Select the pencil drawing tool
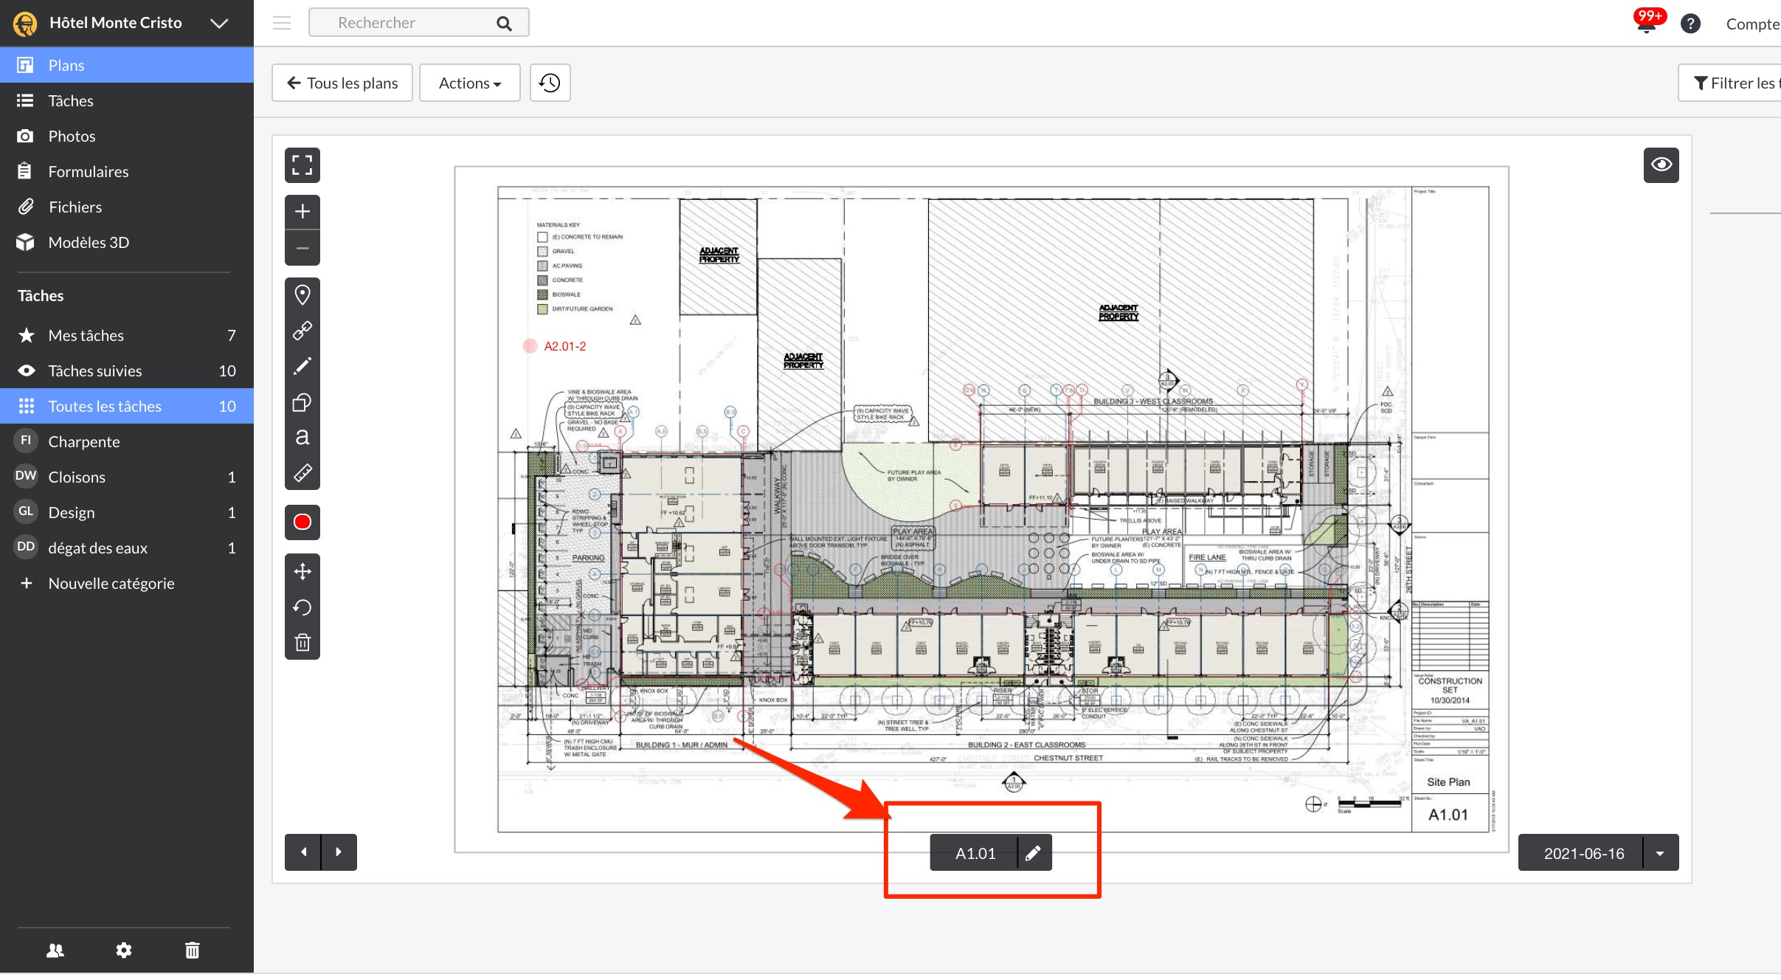The image size is (1781, 980). [302, 366]
